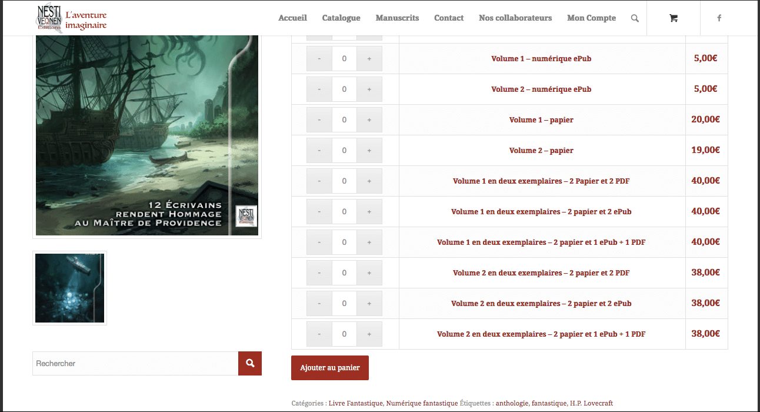
Task: Open the shopping cart icon
Action: (674, 18)
